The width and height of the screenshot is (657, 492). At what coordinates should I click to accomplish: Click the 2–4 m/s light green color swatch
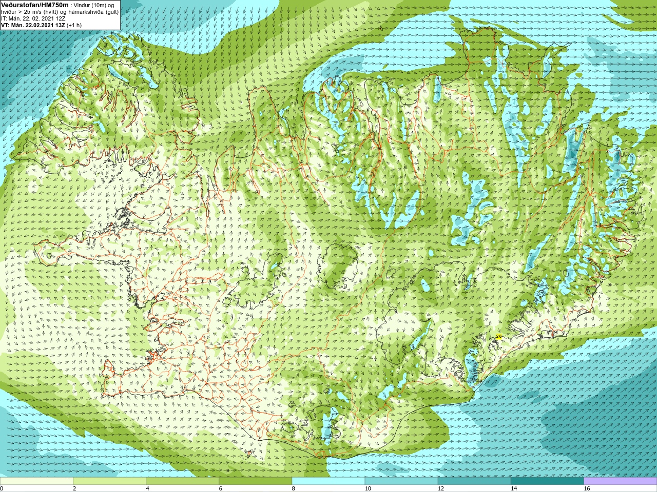109,481
